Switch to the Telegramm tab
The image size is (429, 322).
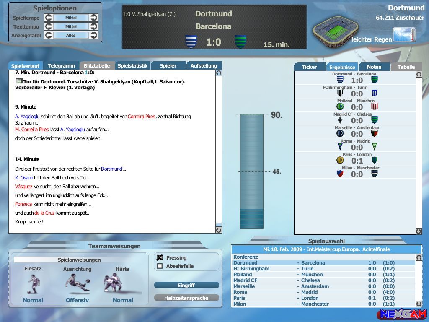[x=61, y=66]
